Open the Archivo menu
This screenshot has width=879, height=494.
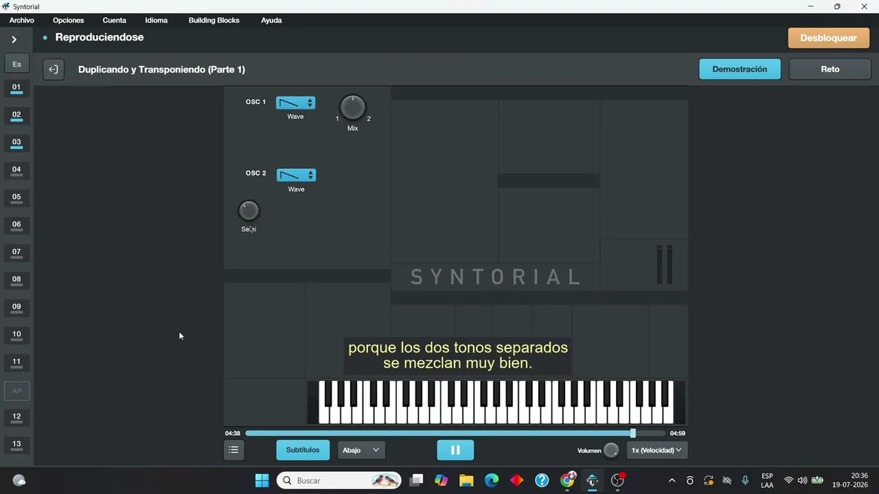pyautogui.click(x=22, y=21)
